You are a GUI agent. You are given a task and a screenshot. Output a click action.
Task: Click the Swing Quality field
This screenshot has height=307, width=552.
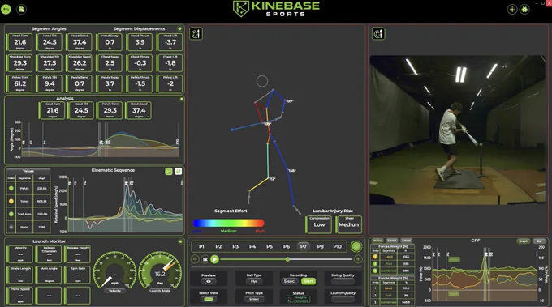coord(343,281)
